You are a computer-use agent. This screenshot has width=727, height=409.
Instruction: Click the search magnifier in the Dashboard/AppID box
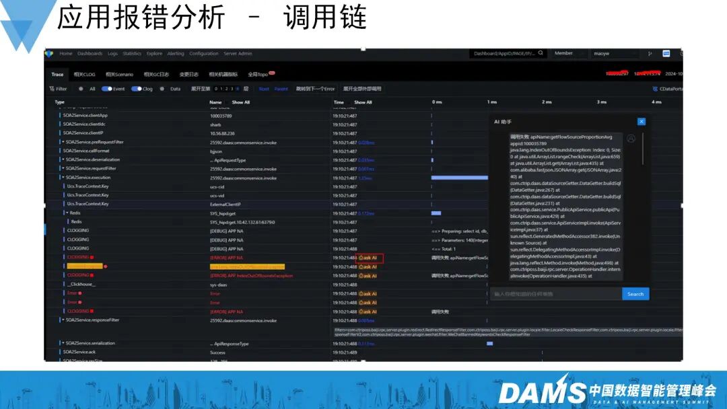coord(541,53)
